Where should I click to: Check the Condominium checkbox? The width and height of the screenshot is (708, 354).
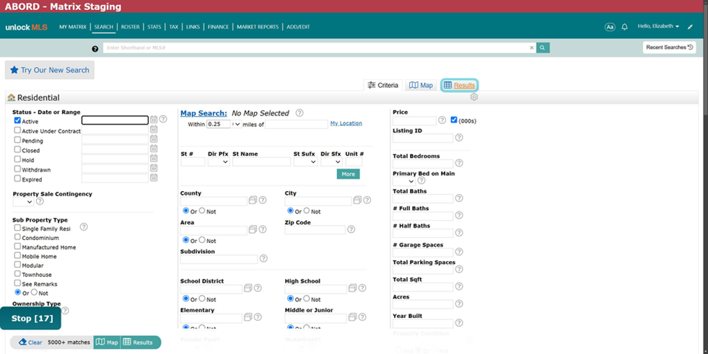17,236
